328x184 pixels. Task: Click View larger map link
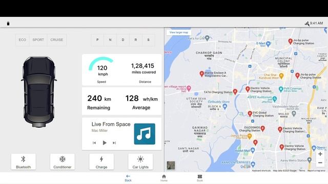pyautogui.click(x=179, y=33)
